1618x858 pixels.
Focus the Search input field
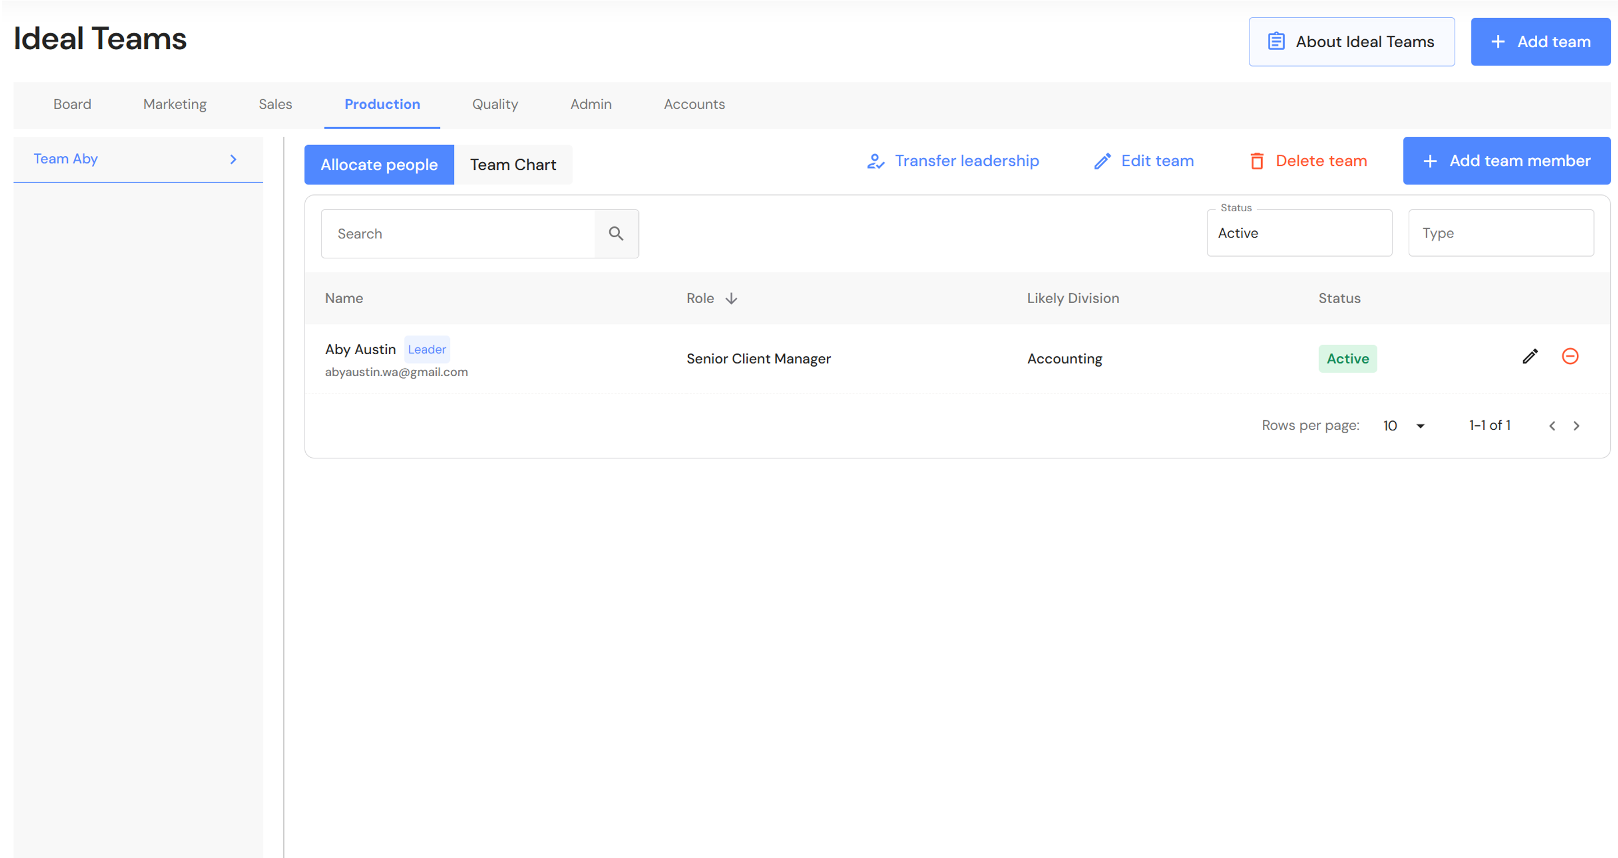[458, 234]
